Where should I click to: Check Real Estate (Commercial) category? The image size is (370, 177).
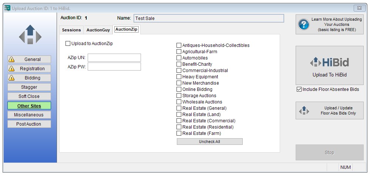[x=179, y=121]
